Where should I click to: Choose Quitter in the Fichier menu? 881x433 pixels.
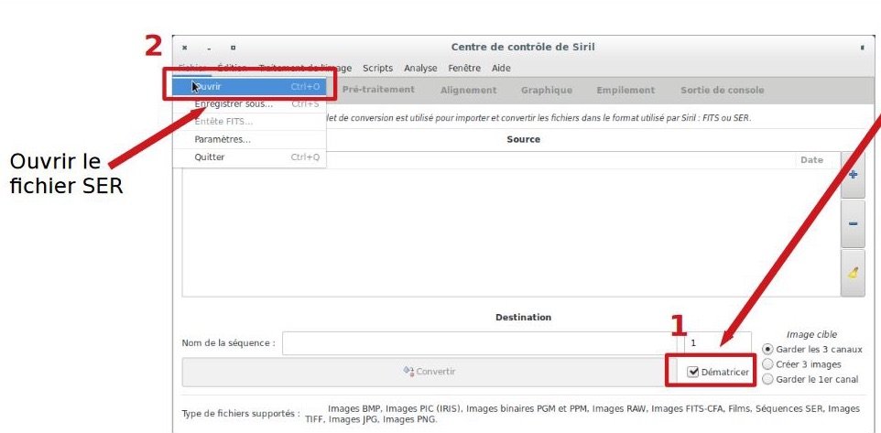point(249,157)
